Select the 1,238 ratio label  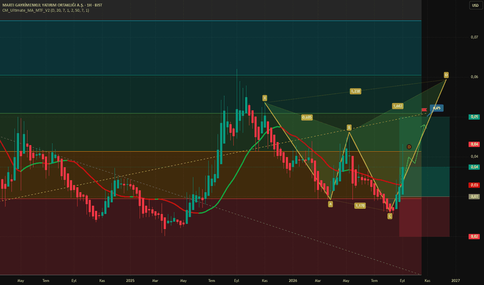355,91
